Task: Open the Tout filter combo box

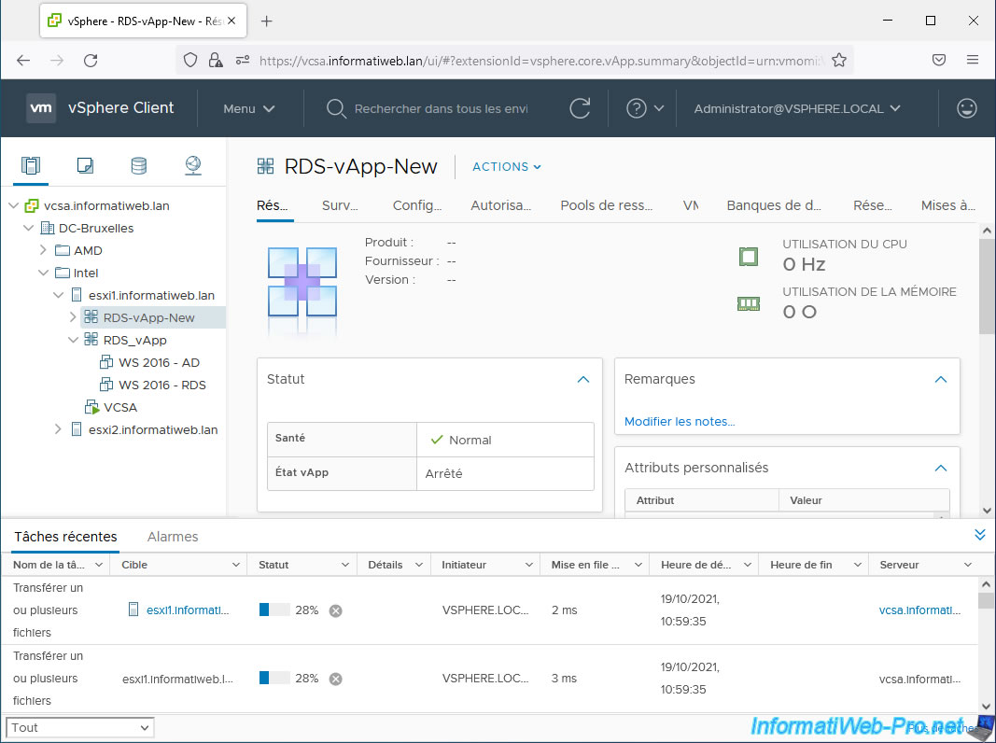Action: tap(79, 728)
